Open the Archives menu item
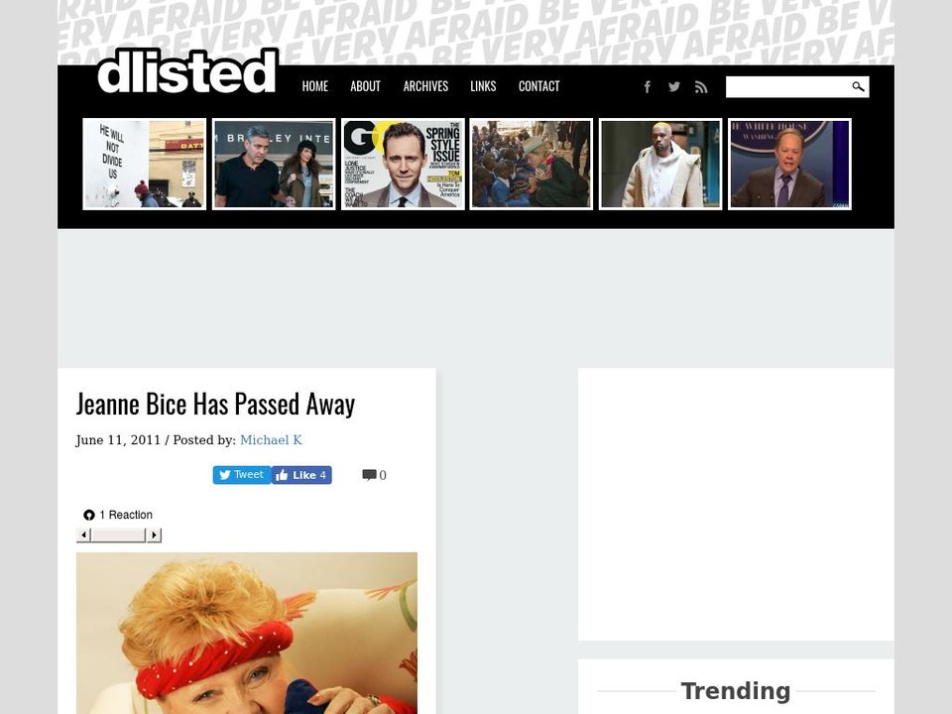 [x=425, y=86]
